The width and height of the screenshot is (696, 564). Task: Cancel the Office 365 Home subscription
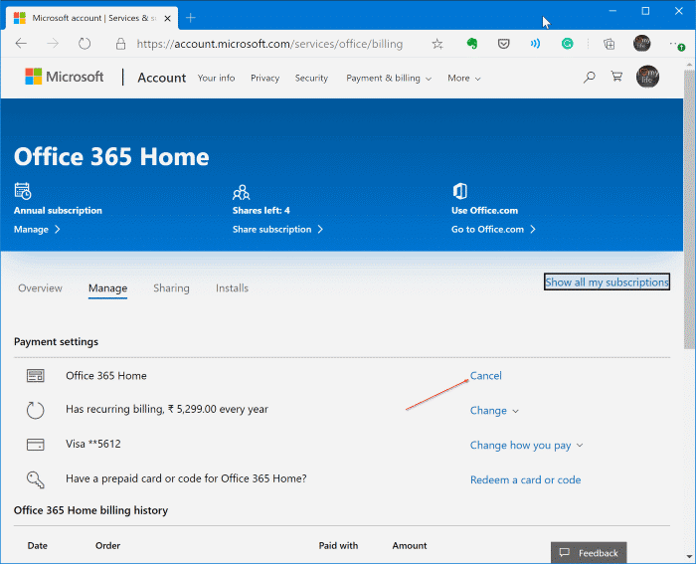485,376
